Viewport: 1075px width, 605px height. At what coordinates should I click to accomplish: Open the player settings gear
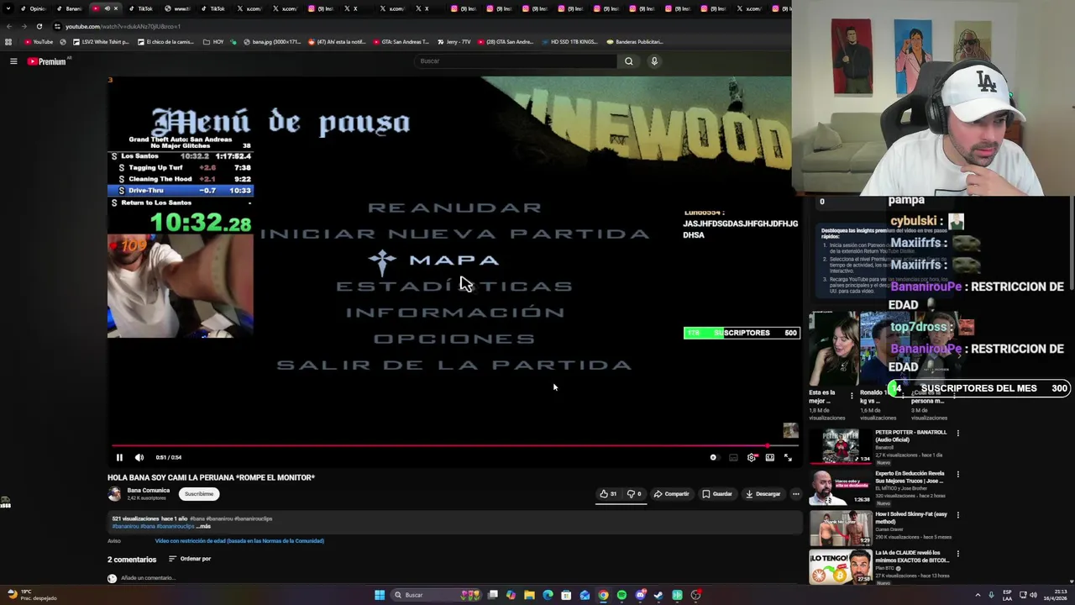tap(752, 457)
